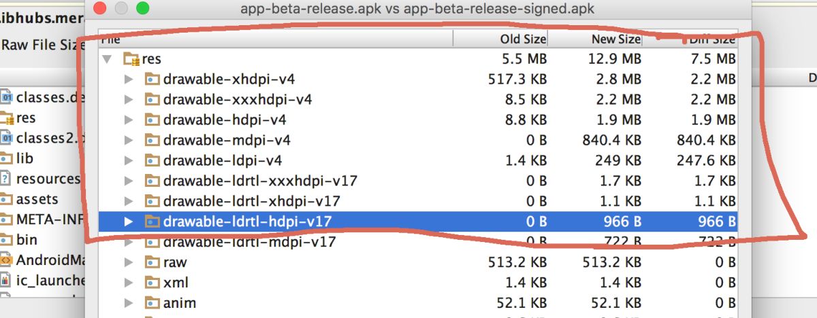Select the drawable-ldrtl-xxxhdpi-v17 row name
The height and width of the screenshot is (318, 817).
coord(261,181)
